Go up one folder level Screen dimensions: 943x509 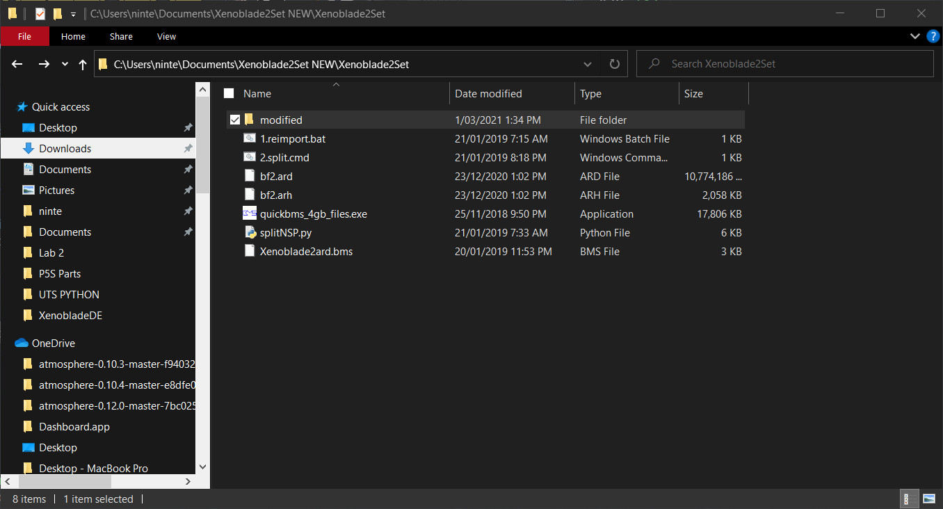[83, 64]
